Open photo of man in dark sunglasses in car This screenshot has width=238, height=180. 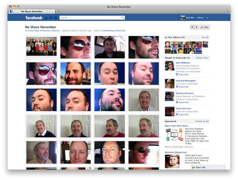[x=144, y=152]
